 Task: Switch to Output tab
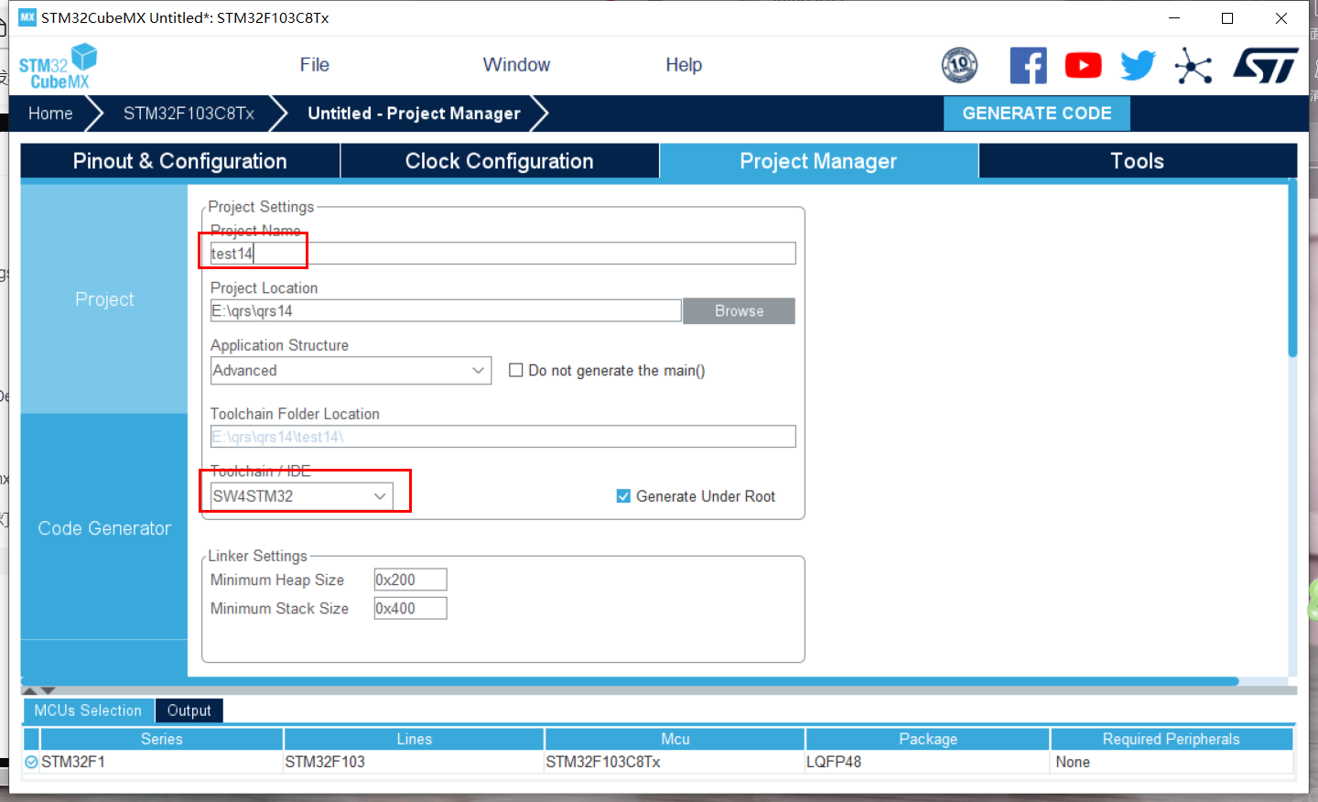189,710
